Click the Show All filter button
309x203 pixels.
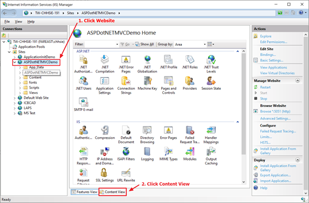click(144, 45)
